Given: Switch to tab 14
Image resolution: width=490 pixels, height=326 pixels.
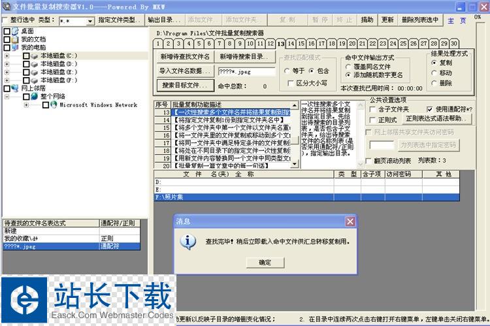Looking at the screenshot, I should [291, 44].
